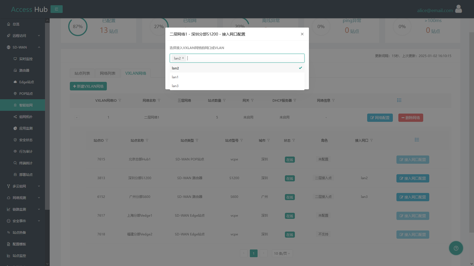Screen dimensions: 474x266
Task: Select 智能组网 in the sidebar
Action: [x=22, y=105]
